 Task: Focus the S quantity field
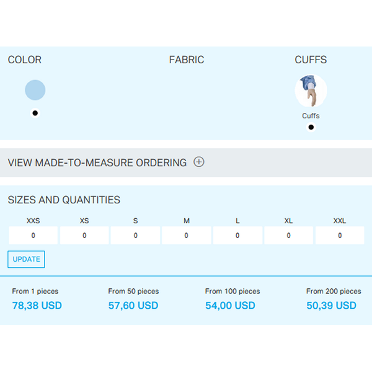[135, 236]
